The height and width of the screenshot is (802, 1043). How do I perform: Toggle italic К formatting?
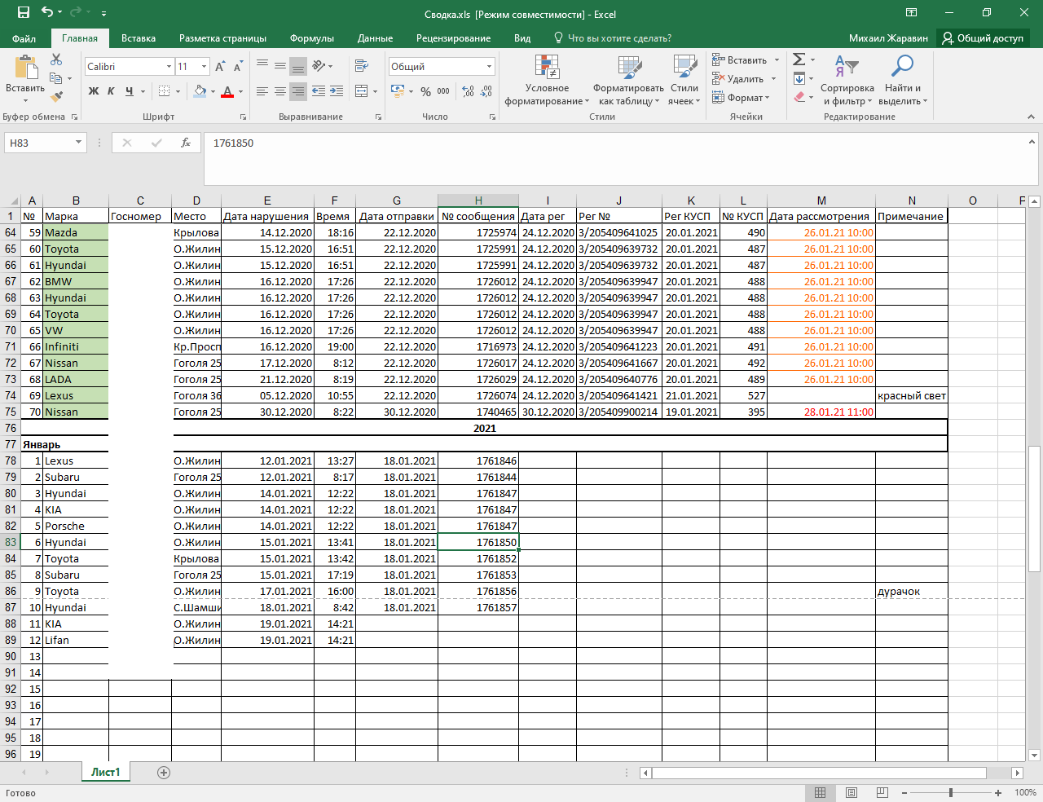(111, 91)
